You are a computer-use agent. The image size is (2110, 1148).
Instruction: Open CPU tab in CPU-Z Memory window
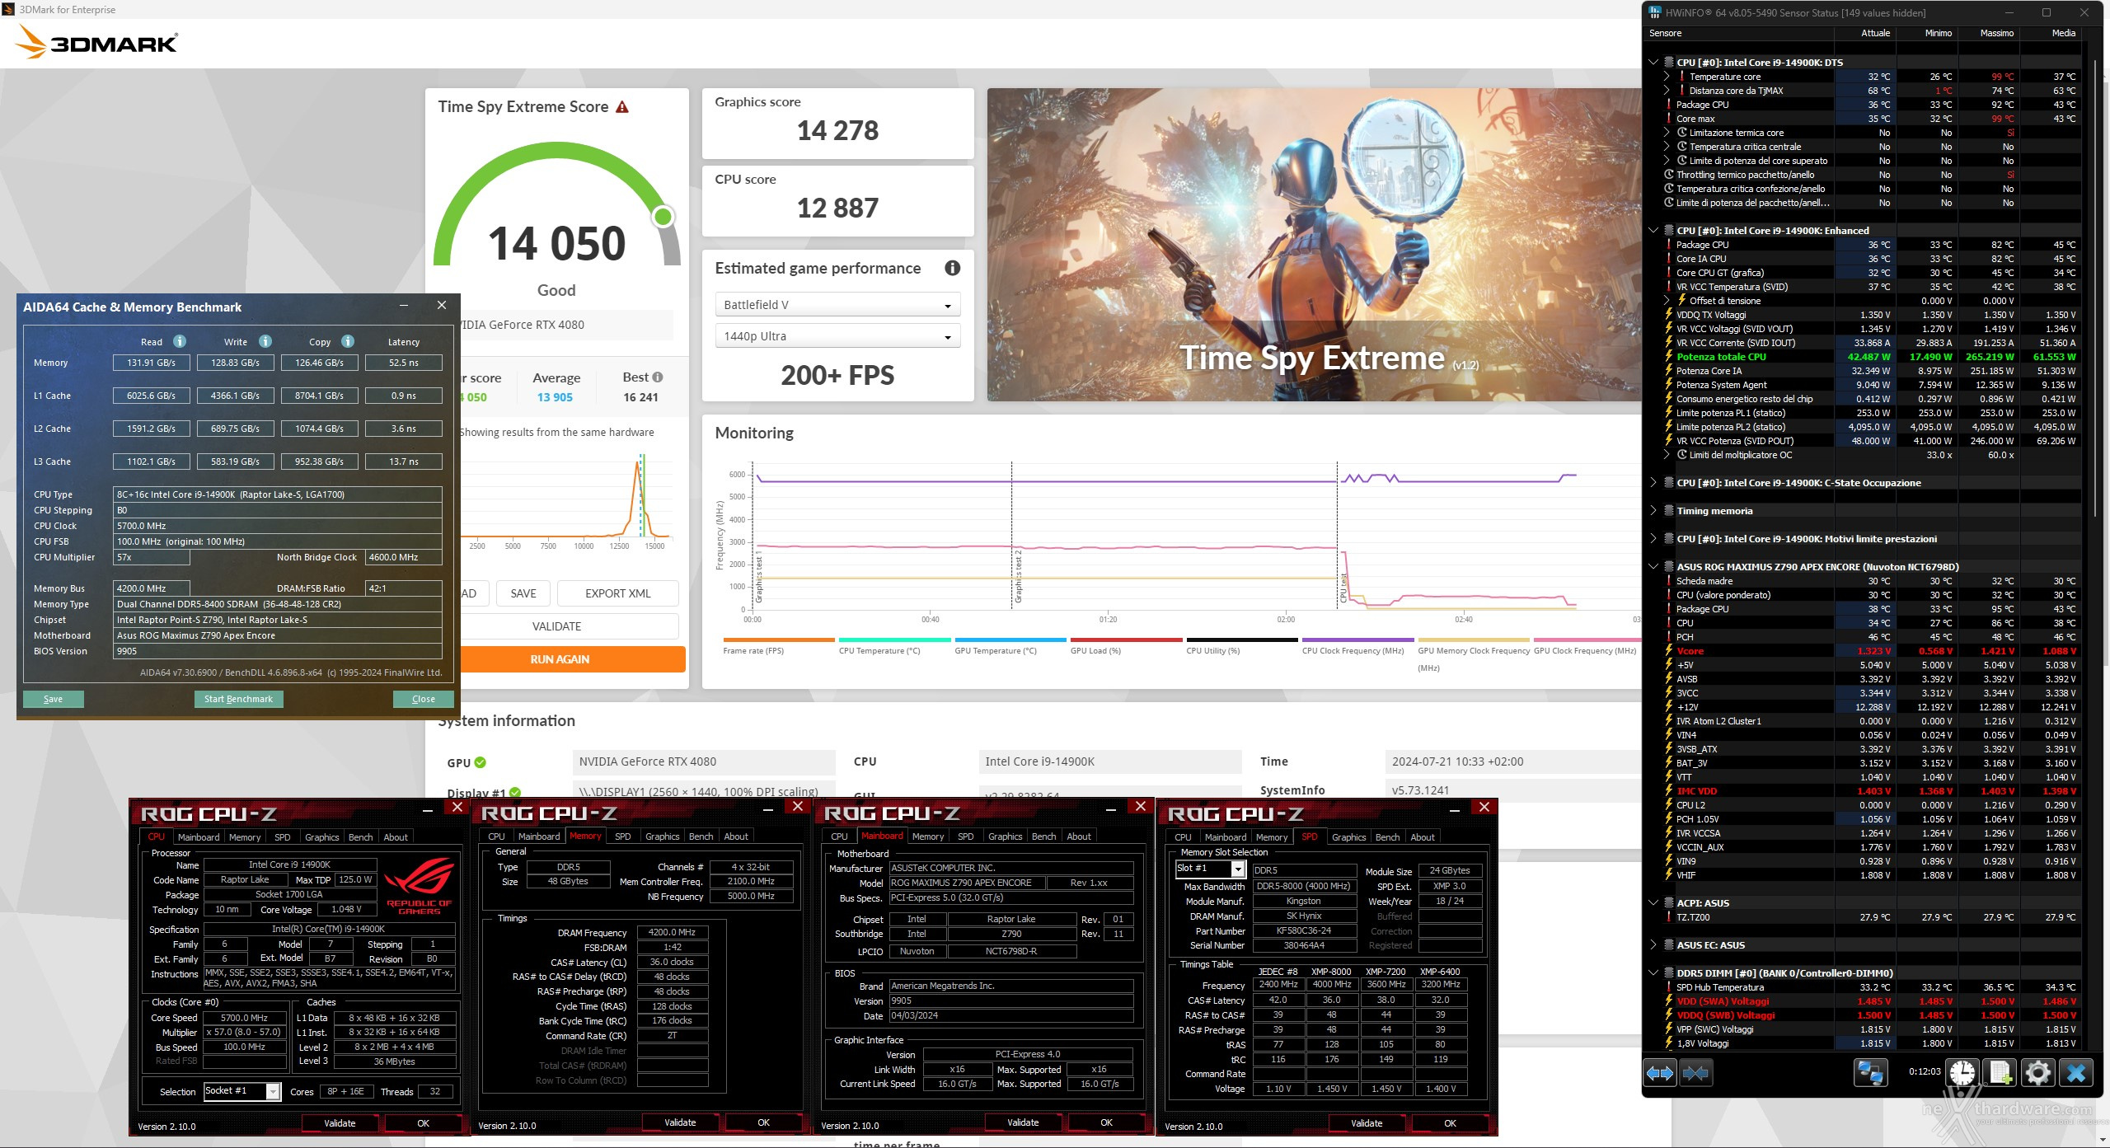pyautogui.click(x=496, y=836)
